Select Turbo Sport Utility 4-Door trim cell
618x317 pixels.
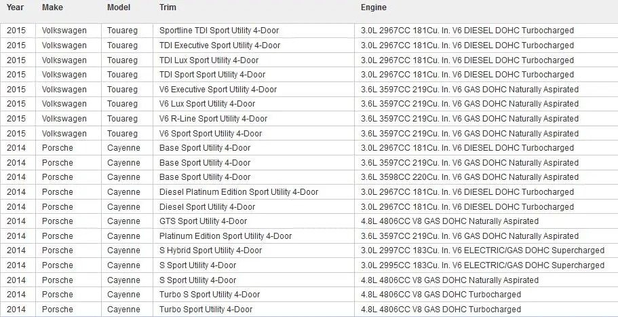coord(254,309)
